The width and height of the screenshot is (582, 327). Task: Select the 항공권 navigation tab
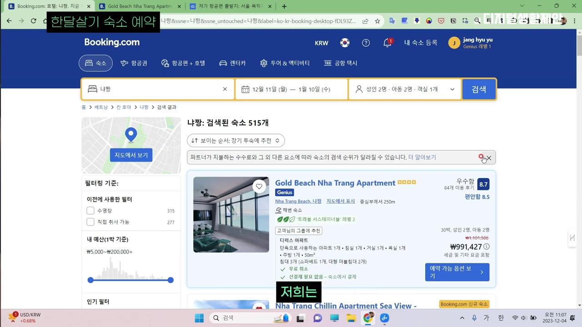(x=134, y=63)
